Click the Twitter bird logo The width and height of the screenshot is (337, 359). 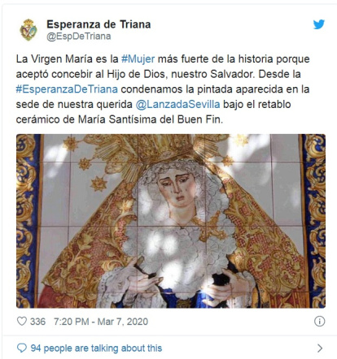319,24
